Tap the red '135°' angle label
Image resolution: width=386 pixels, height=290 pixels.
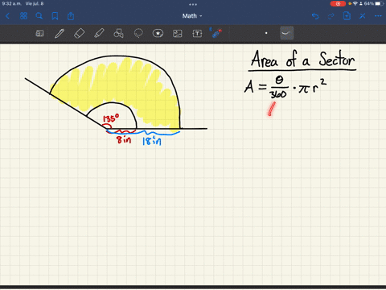pos(111,118)
